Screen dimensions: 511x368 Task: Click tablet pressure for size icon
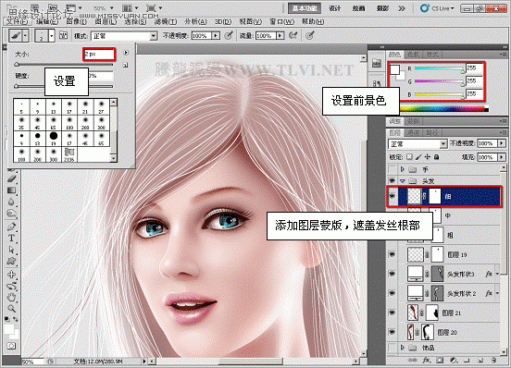[310, 35]
